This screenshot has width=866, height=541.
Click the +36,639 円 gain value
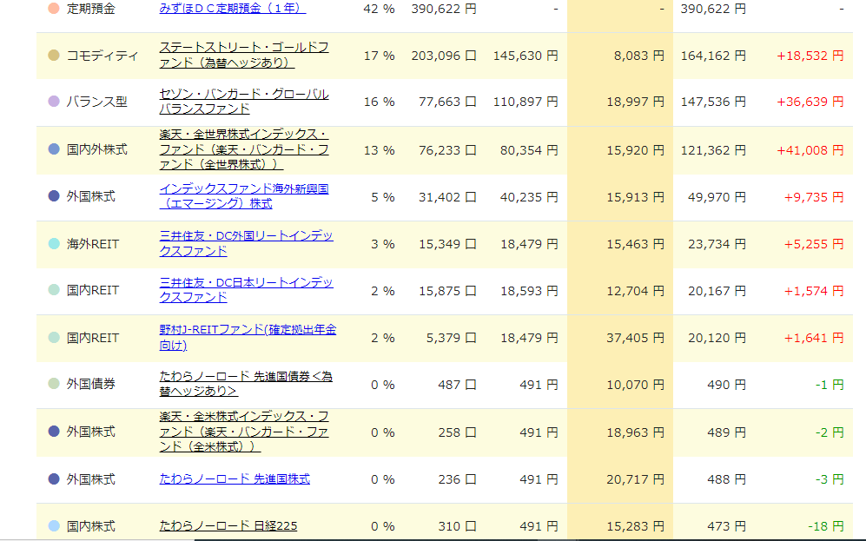pyautogui.click(x=810, y=102)
